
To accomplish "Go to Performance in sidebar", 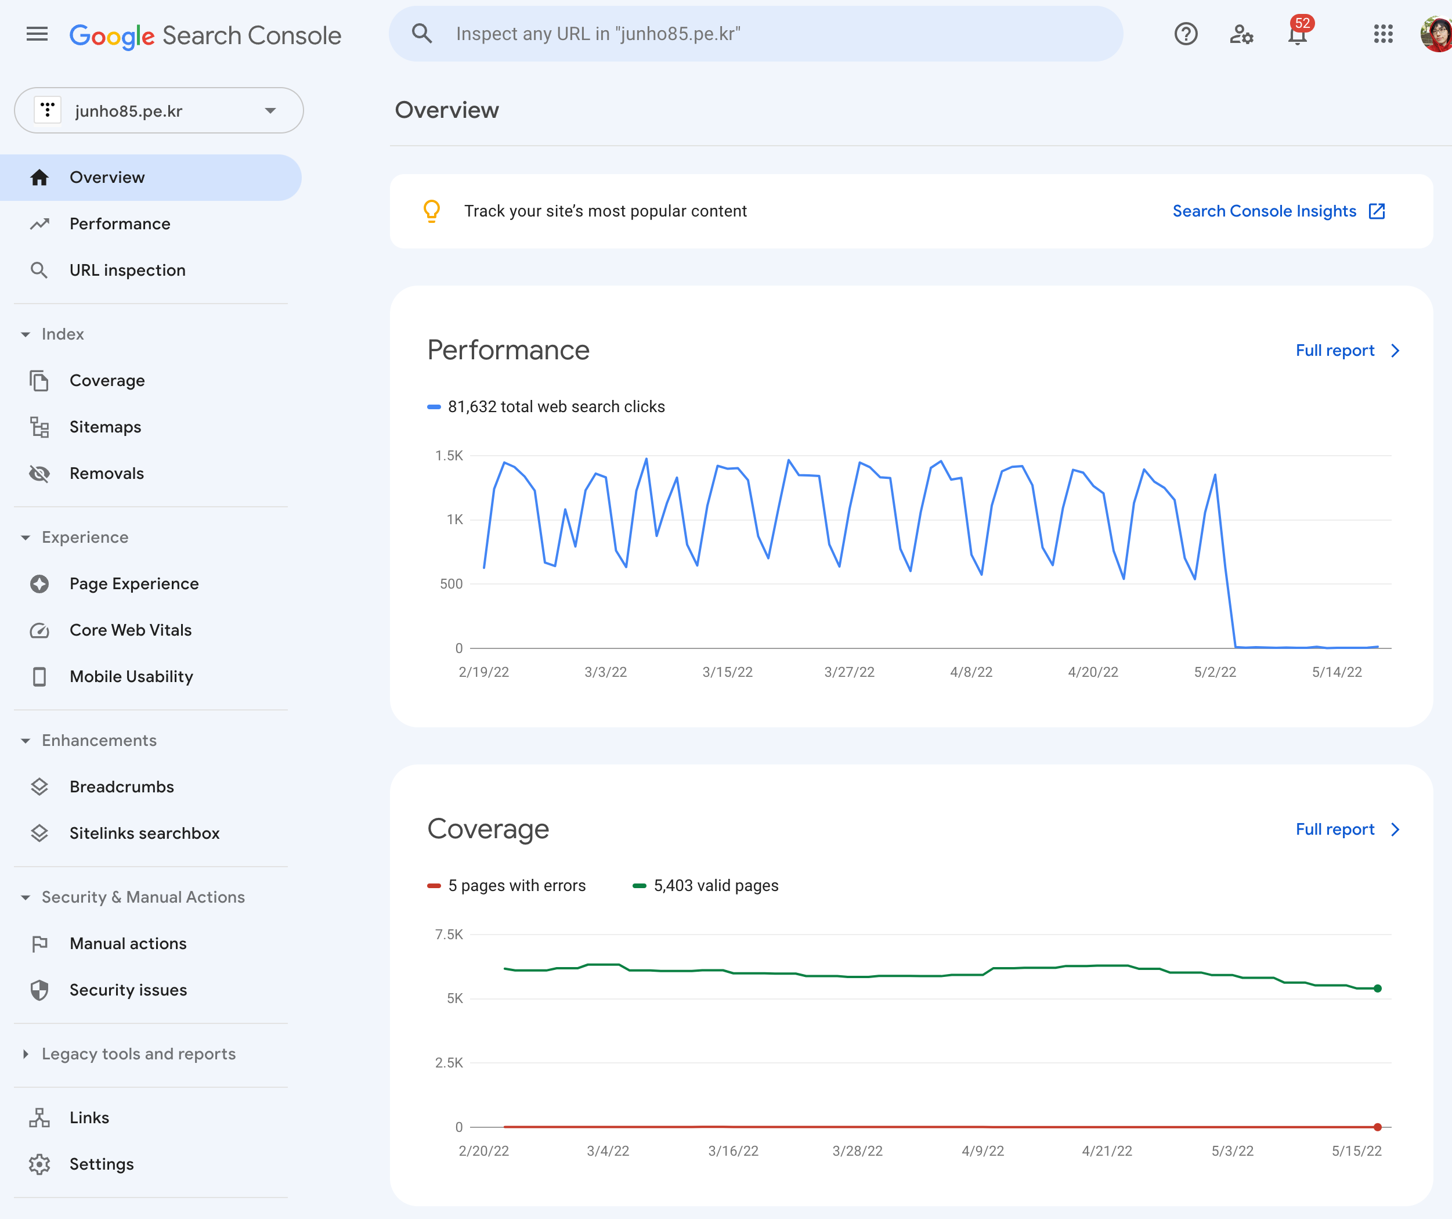I will tap(120, 224).
